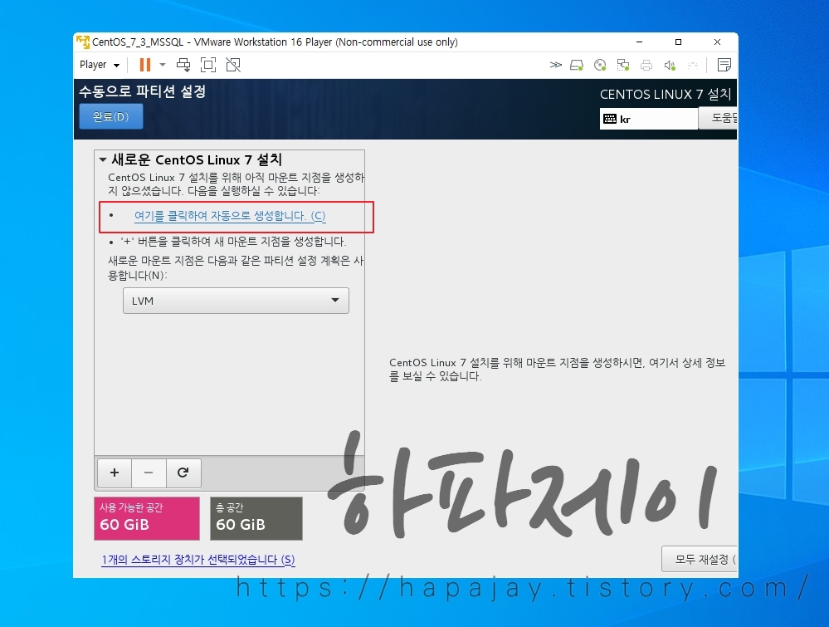Screen dimensions: 829x627
Task: Toggle Unity mode icon
Action: click(x=233, y=65)
